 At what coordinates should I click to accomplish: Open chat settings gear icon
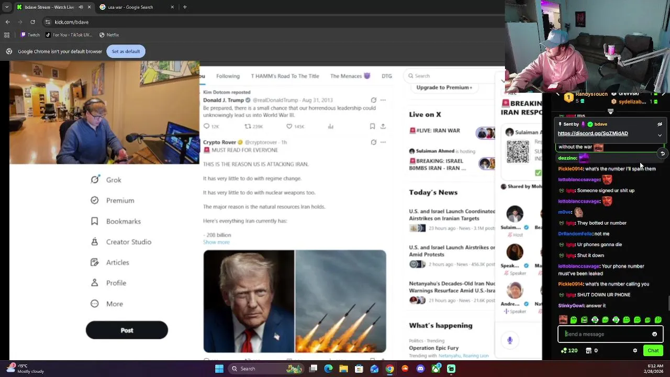coord(635,351)
